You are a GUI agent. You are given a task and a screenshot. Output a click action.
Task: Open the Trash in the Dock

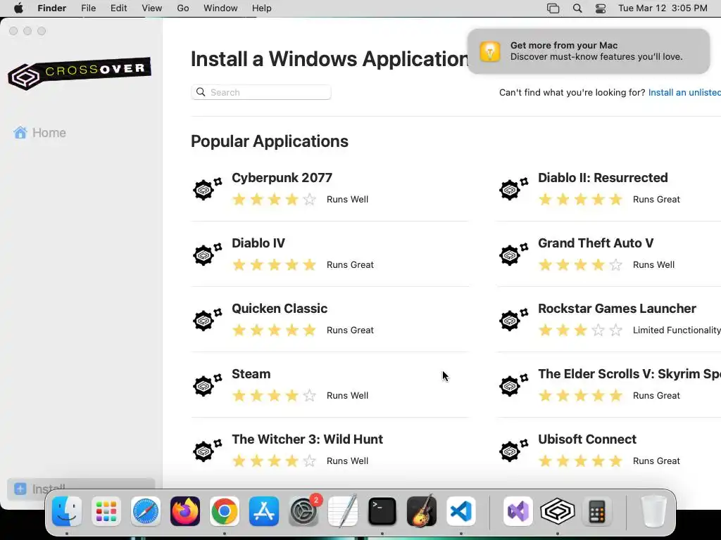[653, 511]
